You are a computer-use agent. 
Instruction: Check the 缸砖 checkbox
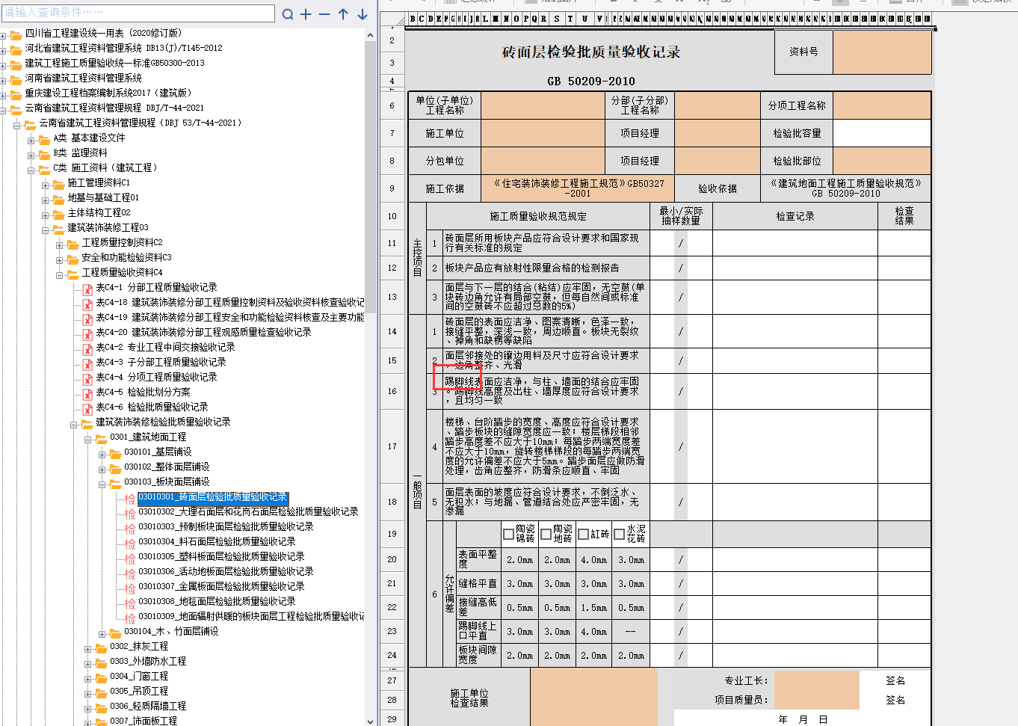click(584, 534)
